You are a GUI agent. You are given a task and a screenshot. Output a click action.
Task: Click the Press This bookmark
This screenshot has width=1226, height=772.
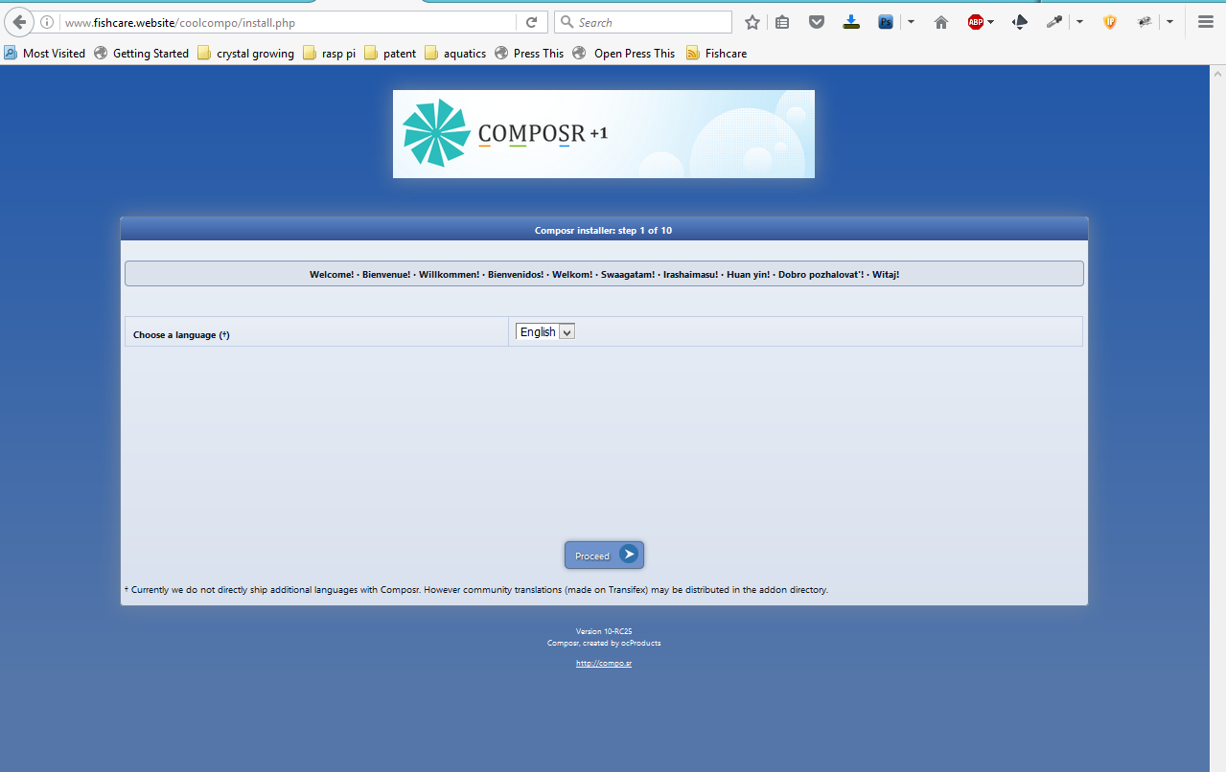point(529,54)
